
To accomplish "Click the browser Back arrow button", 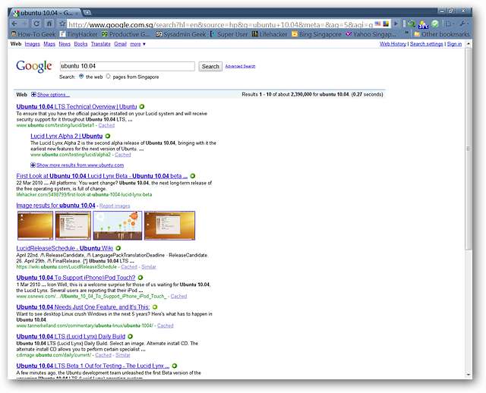I will (x=14, y=24).
